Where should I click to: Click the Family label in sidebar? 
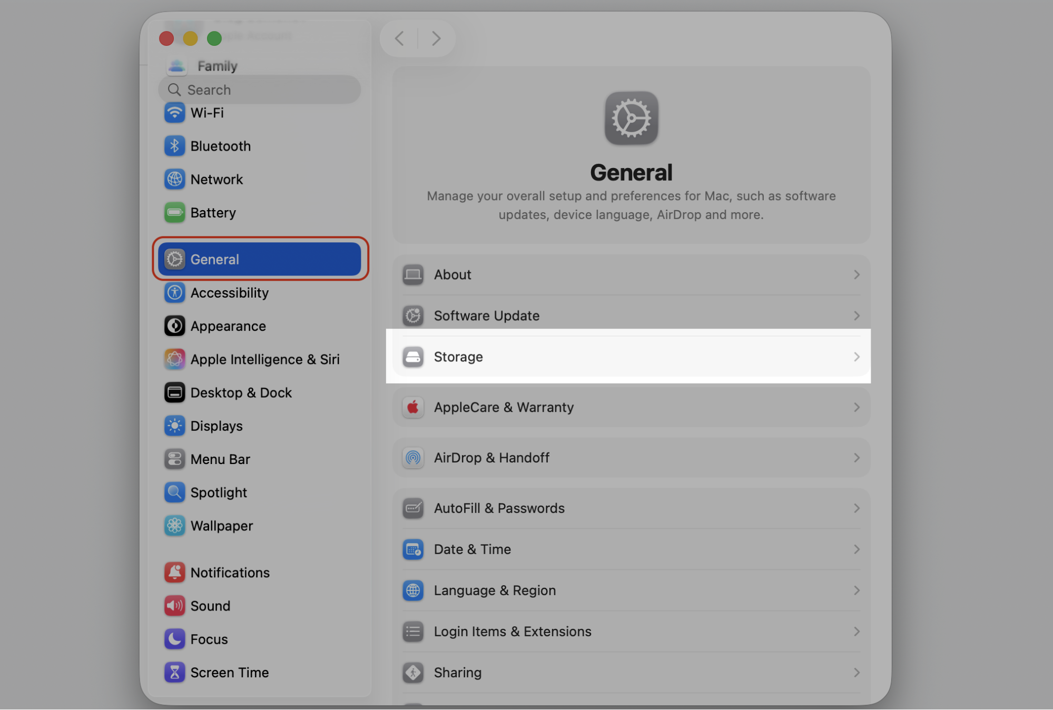click(x=218, y=66)
